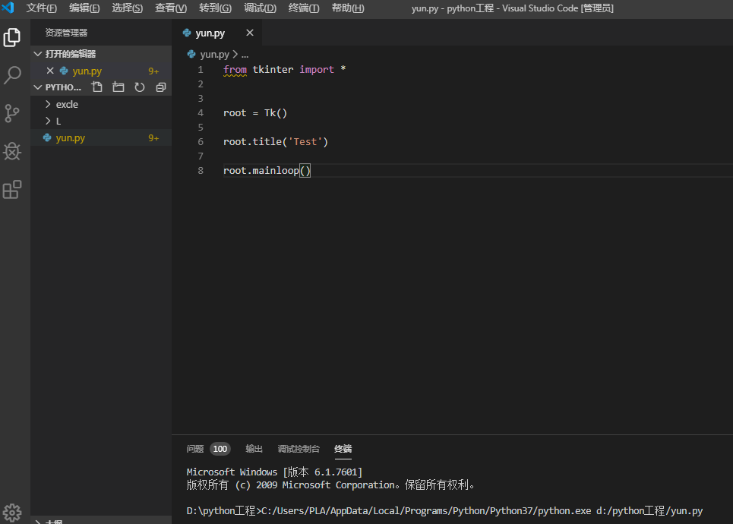This screenshot has height=524, width=733.
Task: Open the Source Control panel
Action: click(11, 113)
